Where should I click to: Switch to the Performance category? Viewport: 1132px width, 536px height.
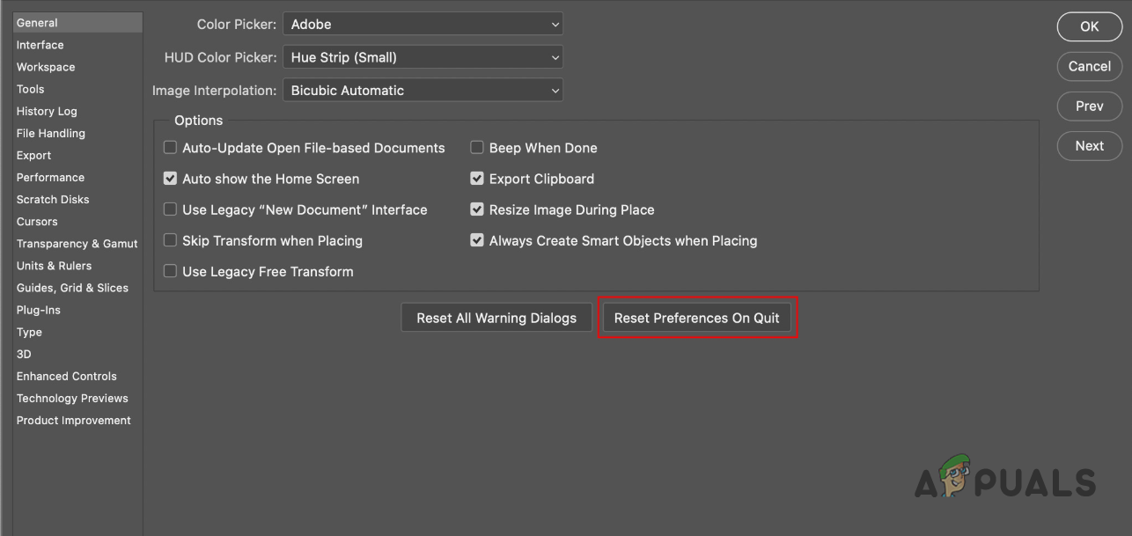[50, 177]
